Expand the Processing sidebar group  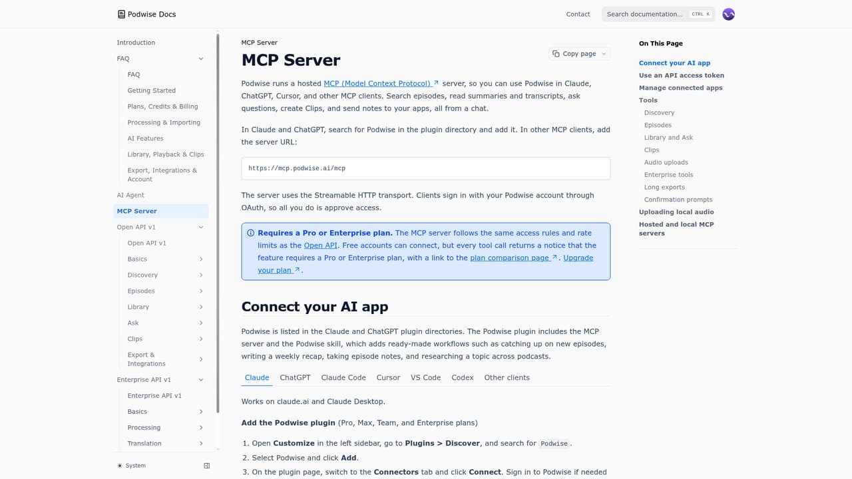(x=201, y=428)
